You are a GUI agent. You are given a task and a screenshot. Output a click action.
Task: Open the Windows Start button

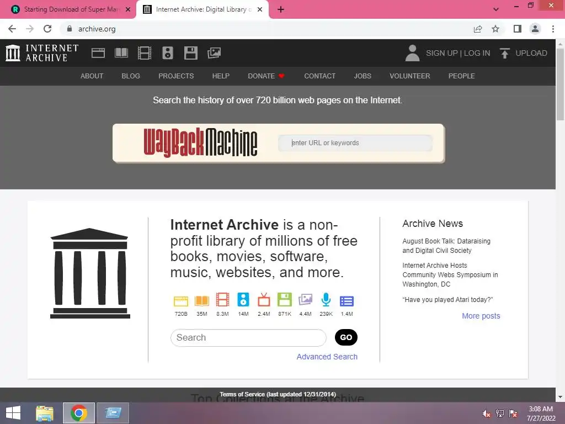[13, 413]
